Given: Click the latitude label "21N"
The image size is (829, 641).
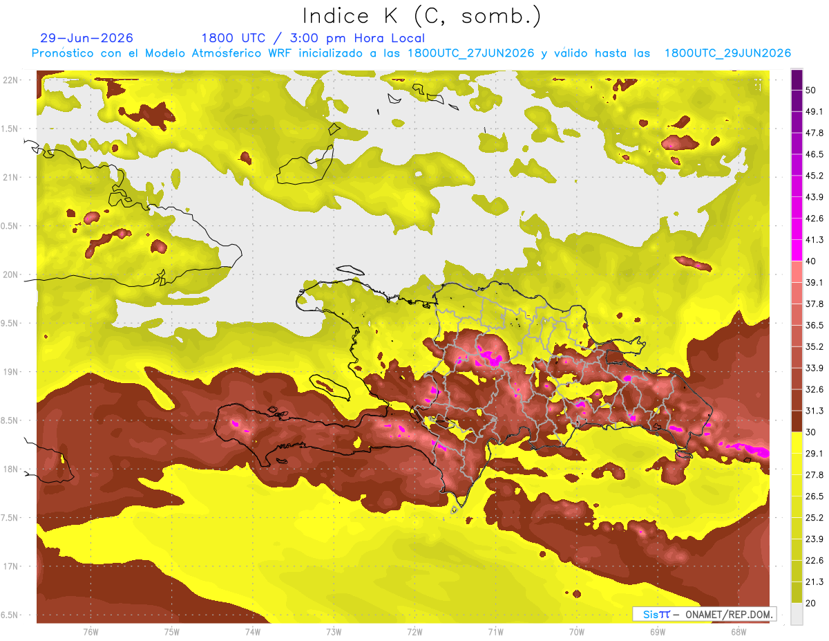Looking at the screenshot, I should tap(10, 178).
